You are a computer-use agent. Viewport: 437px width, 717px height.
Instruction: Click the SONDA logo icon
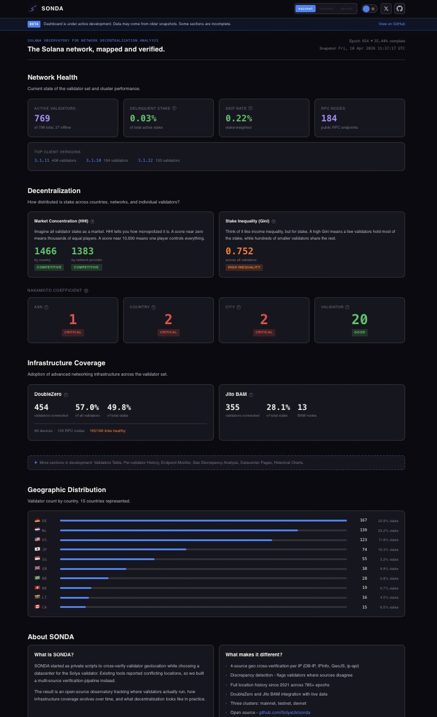pos(32,9)
